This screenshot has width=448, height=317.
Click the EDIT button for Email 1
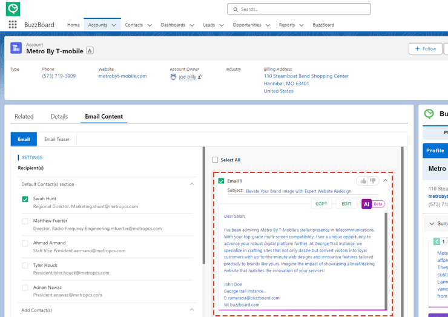coord(346,204)
